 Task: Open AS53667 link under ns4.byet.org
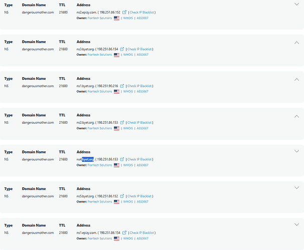click(x=142, y=165)
